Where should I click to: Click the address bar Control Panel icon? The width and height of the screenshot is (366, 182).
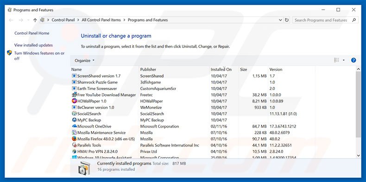pyautogui.click(x=42, y=20)
